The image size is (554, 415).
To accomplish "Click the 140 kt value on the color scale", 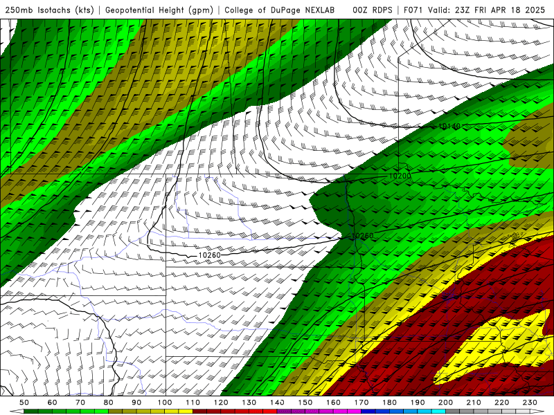I will point(277,403).
